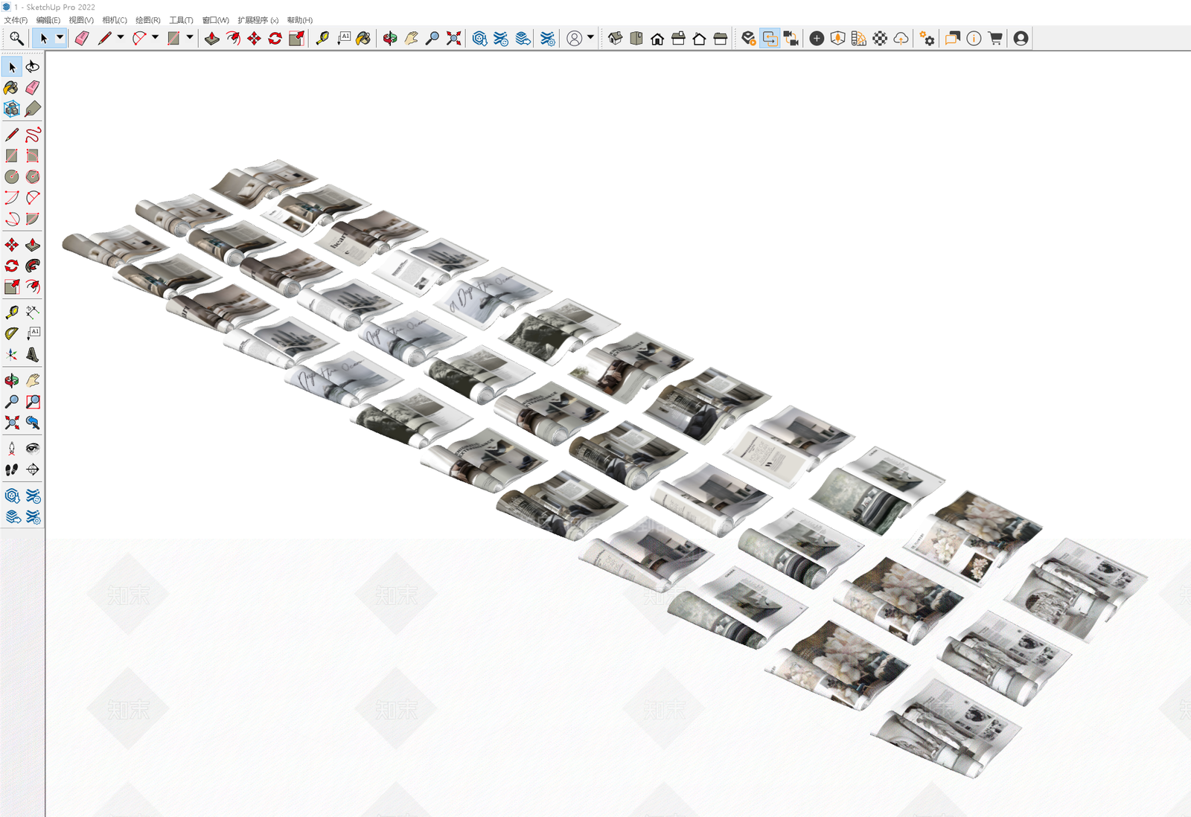This screenshot has height=817, width=1191.
Task: Toggle the highlighted orange swap-boxes button
Action: coord(770,39)
